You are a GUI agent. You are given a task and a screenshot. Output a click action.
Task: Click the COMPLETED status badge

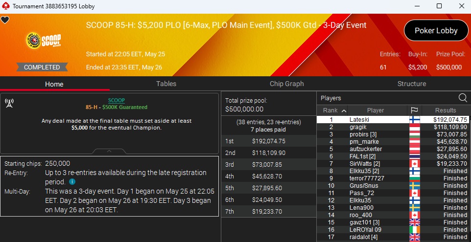[x=42, y=67]
